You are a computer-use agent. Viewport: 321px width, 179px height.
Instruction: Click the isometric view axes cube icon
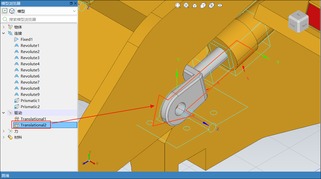[x=195, y=5]
